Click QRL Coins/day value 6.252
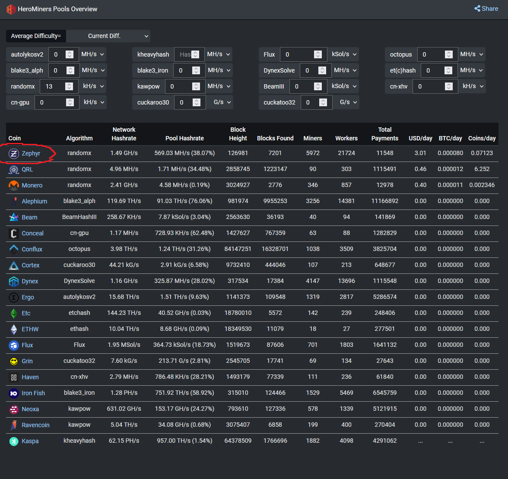Screen dimensions: 508x479 (x=482, y=169)
